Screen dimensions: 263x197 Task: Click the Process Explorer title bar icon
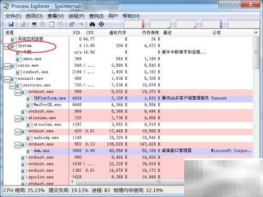tap(6, 6)
